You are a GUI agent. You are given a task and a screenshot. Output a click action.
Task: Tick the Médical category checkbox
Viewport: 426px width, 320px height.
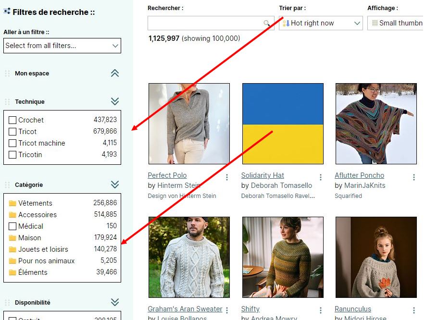(x=13, y=226)
